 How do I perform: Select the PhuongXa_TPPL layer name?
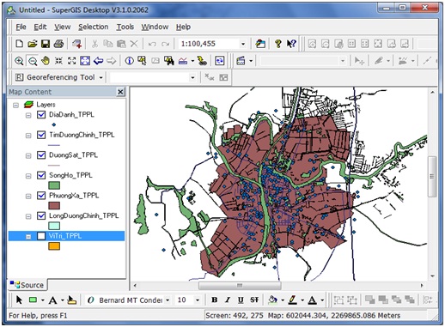click(x=74, y=196)
